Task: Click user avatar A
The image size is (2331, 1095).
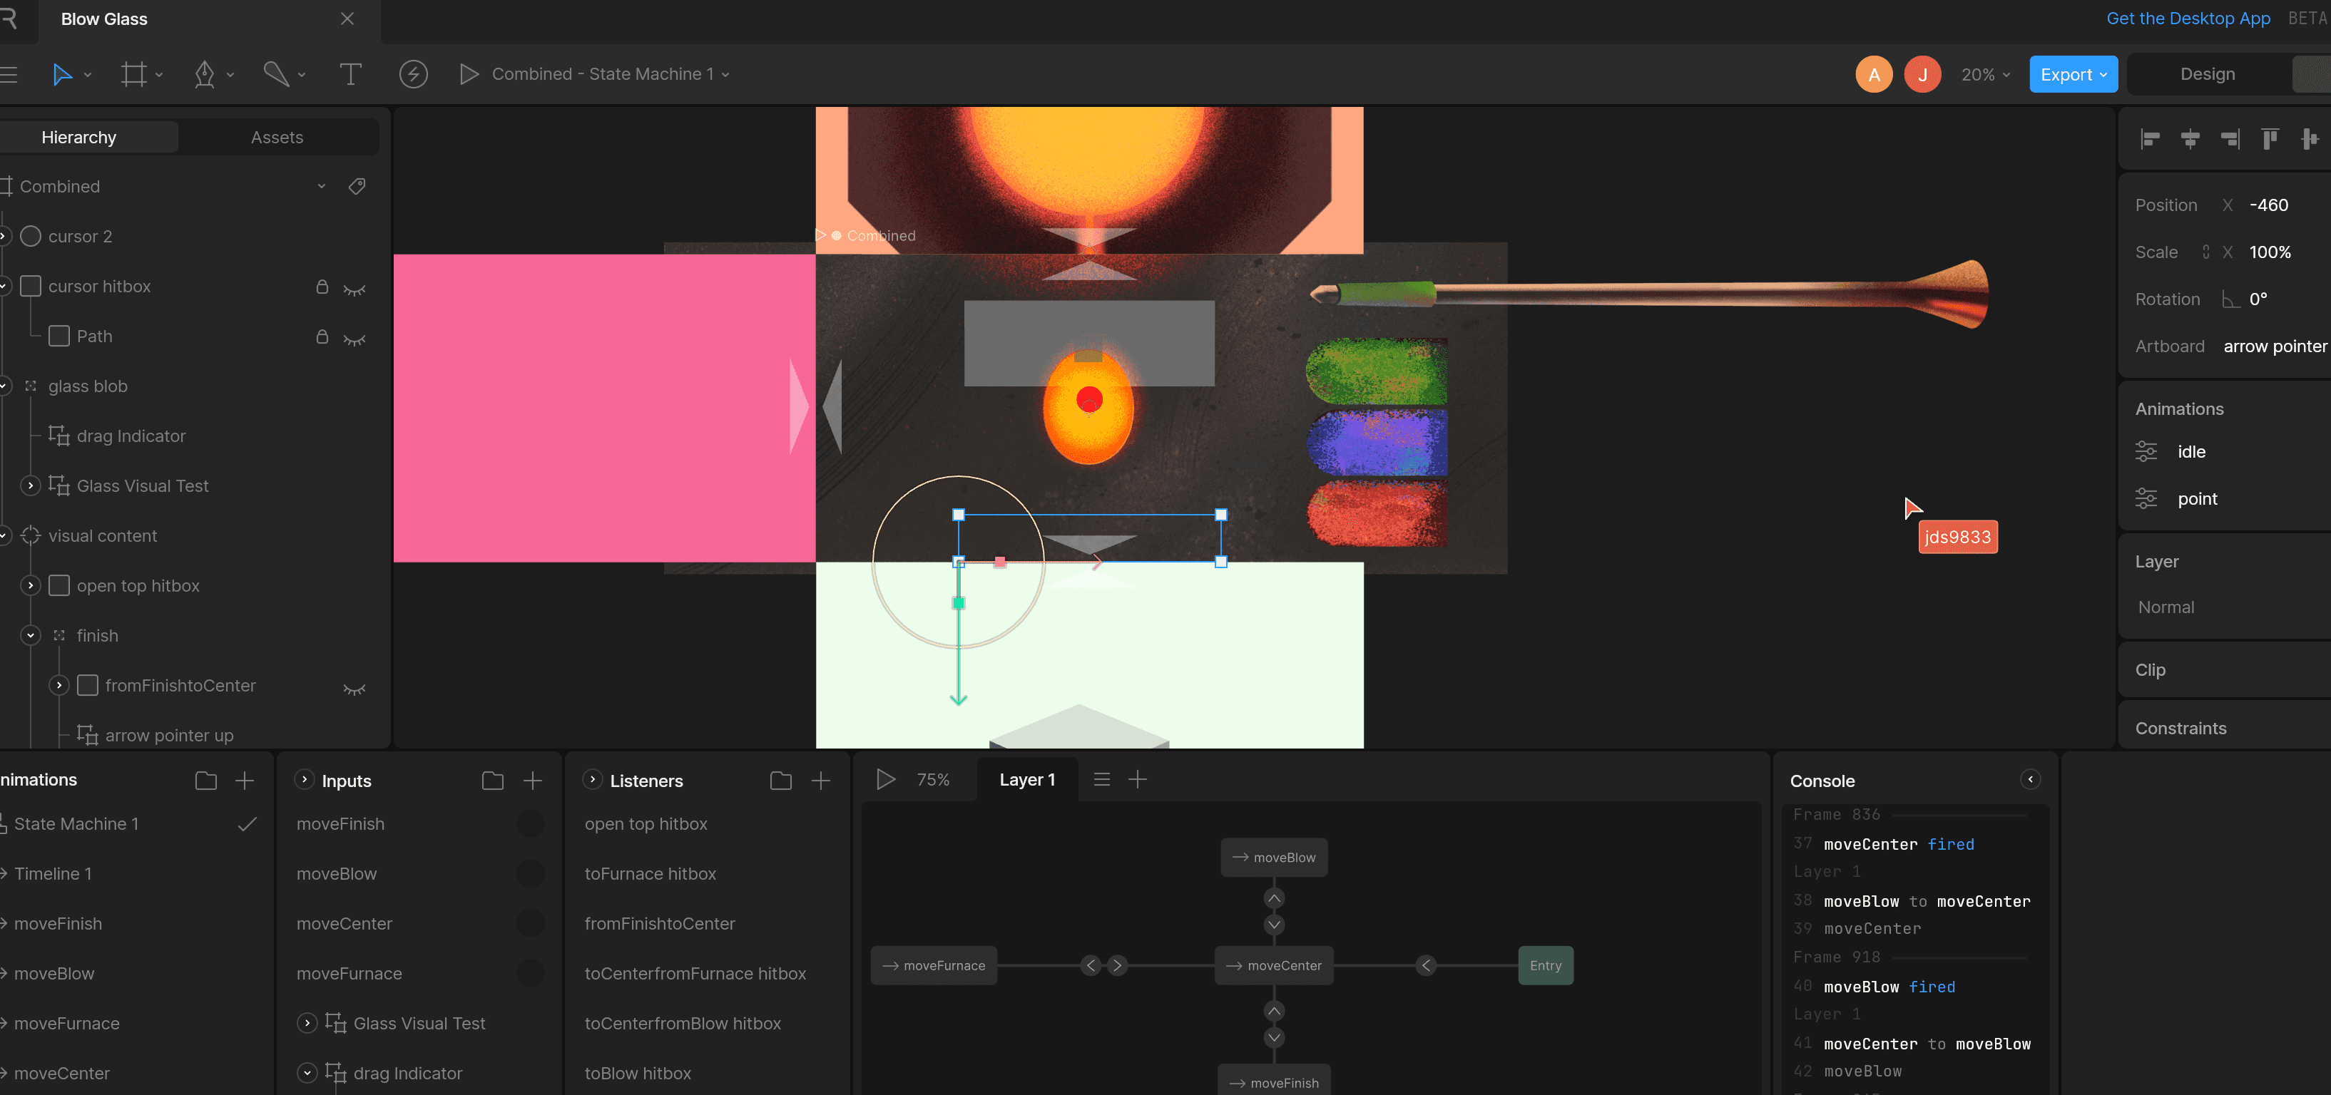Action: (1874, 74)
